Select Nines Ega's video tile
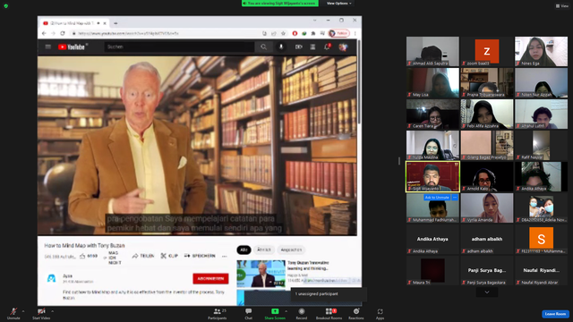 [x=541, y=51]
